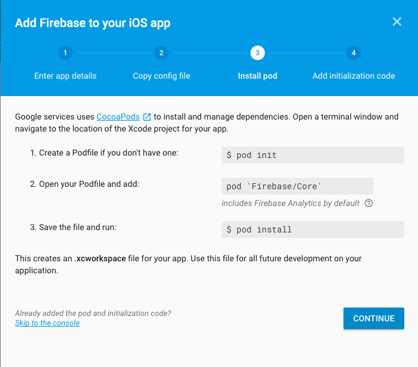Image resolution: width=418 pixels, height=367 pixels.
Task: Open help icon next to Firebase Analytics note
Action: (369, 203)
